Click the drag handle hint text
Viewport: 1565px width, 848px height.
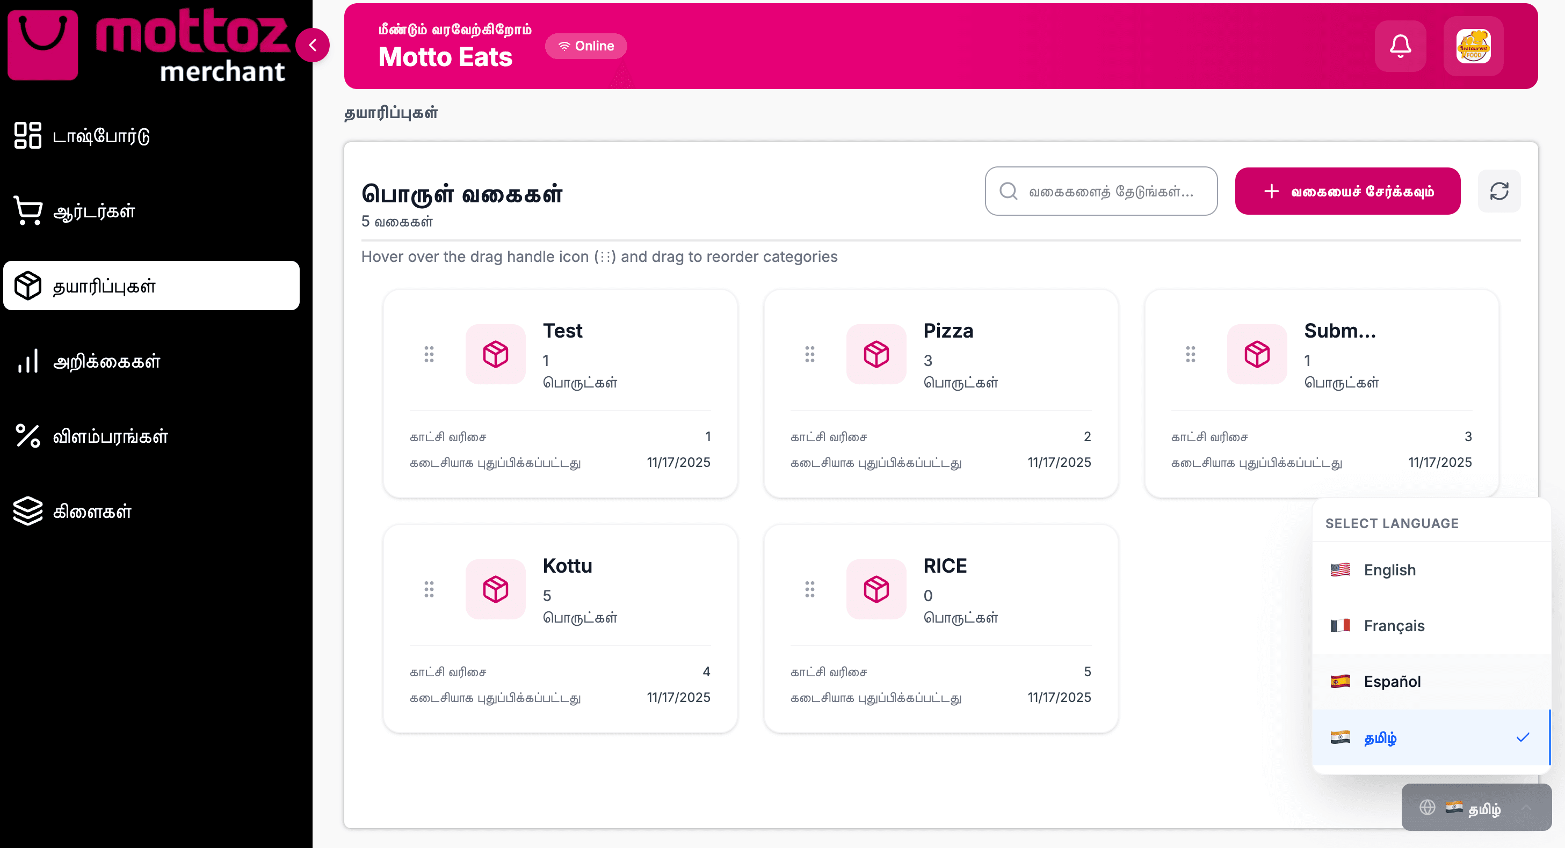(x=599, y=257)
